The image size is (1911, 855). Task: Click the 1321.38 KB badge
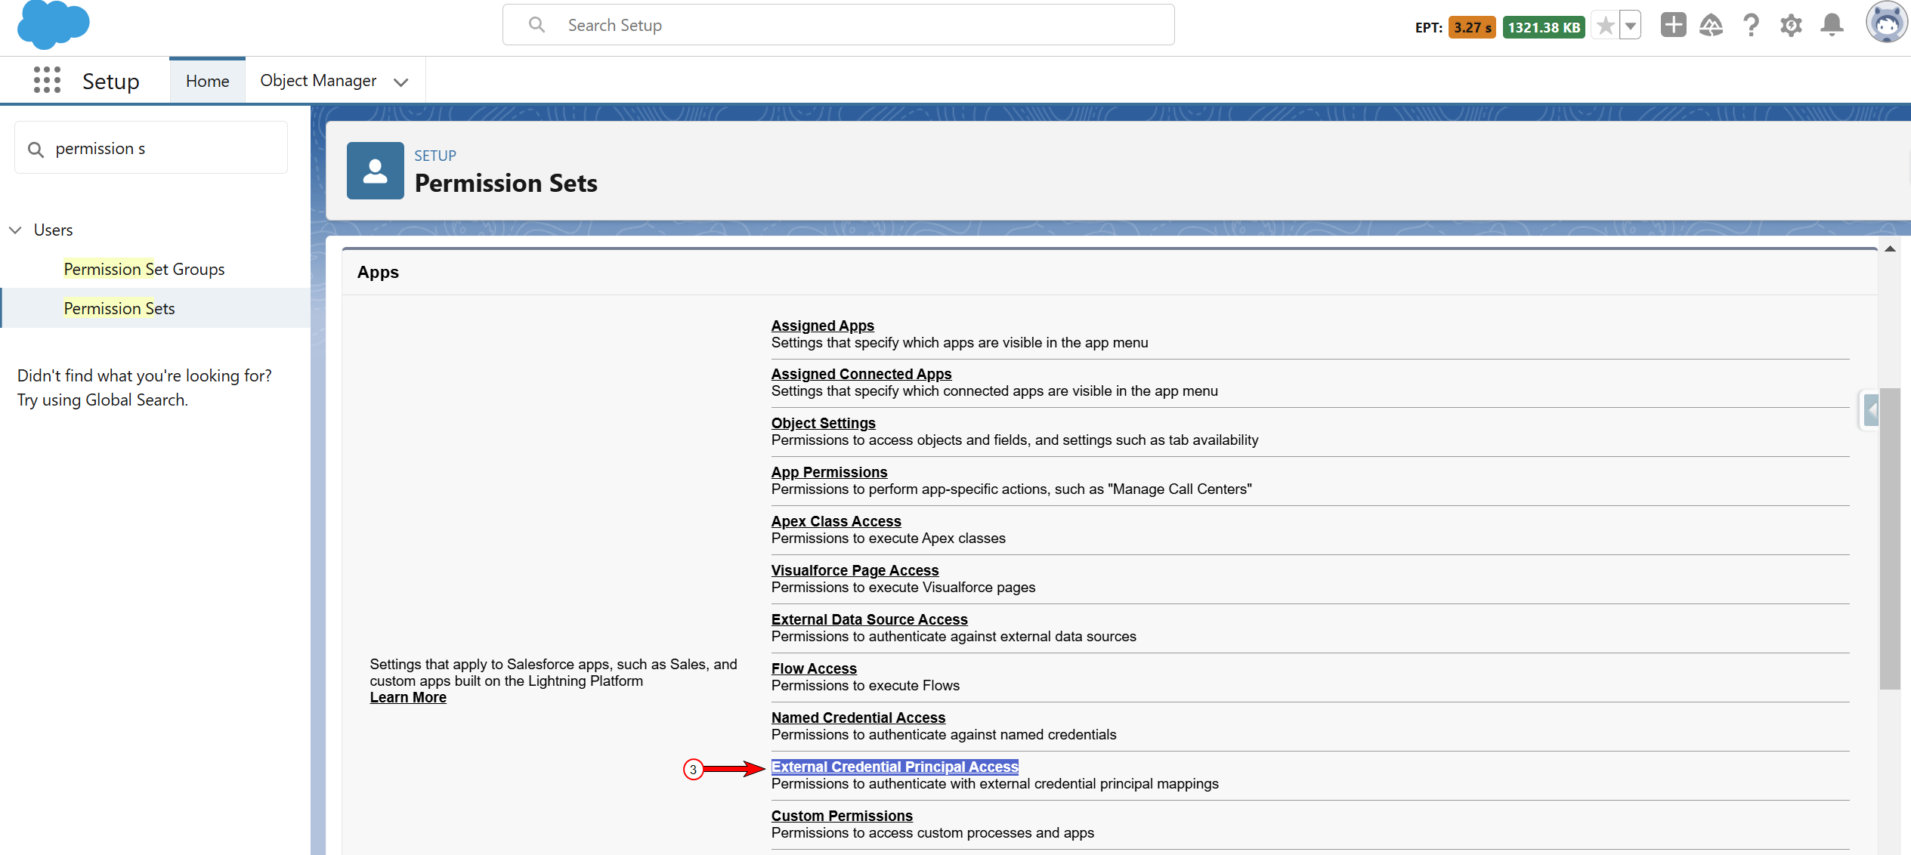tap(1543, 28)
